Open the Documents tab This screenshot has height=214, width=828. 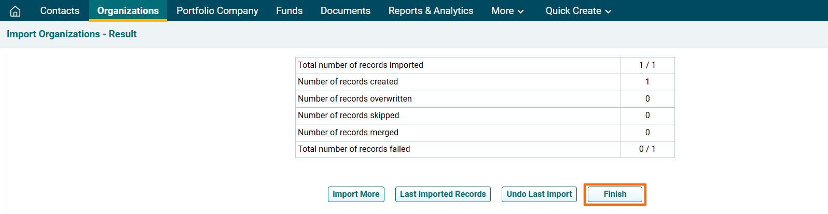[x=345, y=11]
